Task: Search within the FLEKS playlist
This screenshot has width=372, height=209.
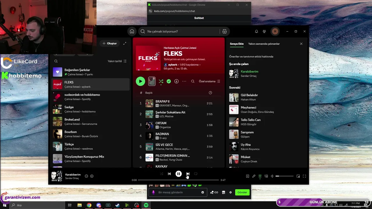Action: pos(193,81)
